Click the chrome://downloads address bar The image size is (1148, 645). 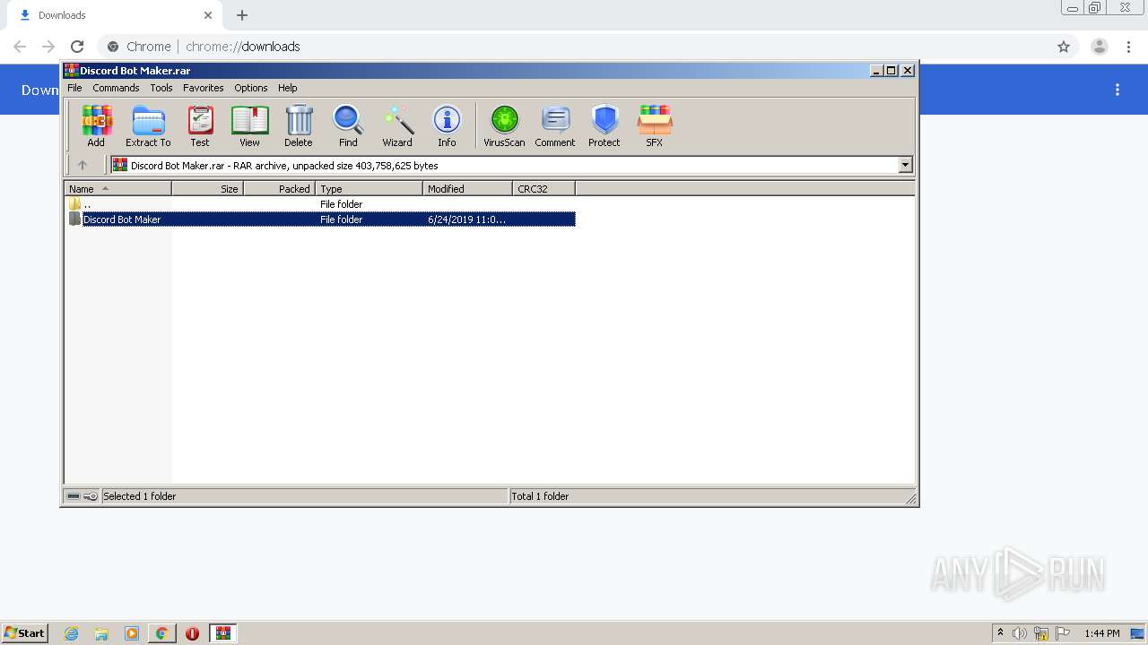pyautogui.click(x=574, y=47)
